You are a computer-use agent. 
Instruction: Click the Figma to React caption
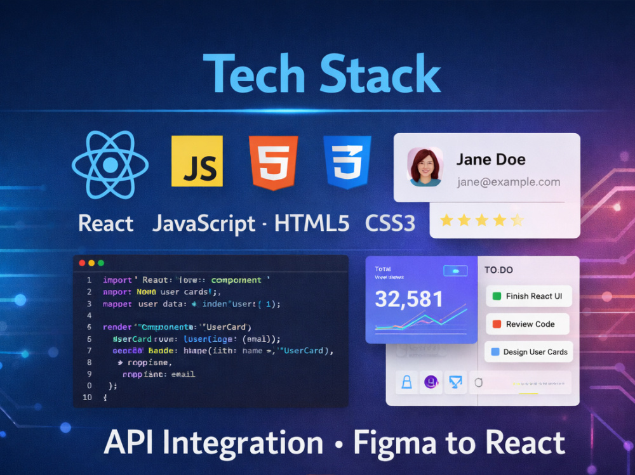(459, 443)
